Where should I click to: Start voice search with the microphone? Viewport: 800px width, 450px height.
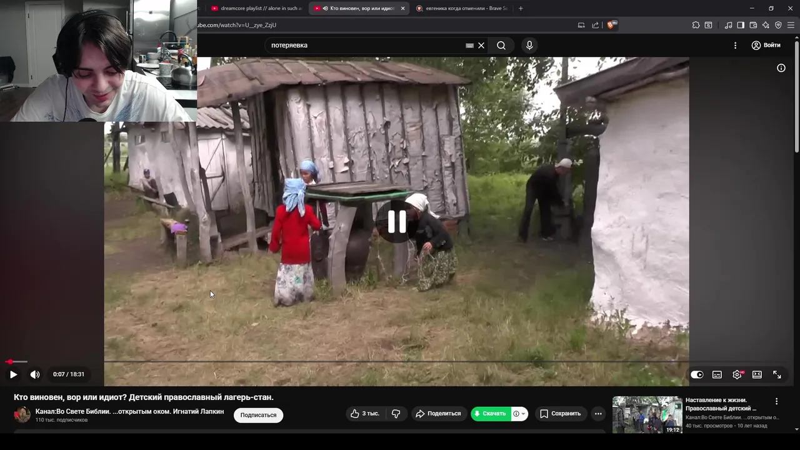(x=529, y=45)
